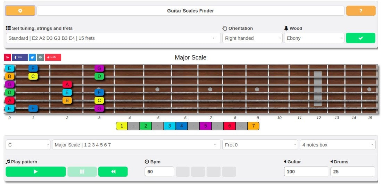Click the Bpm field showing 60
This screenshot has height=185, width=382.
pos(159,171)
